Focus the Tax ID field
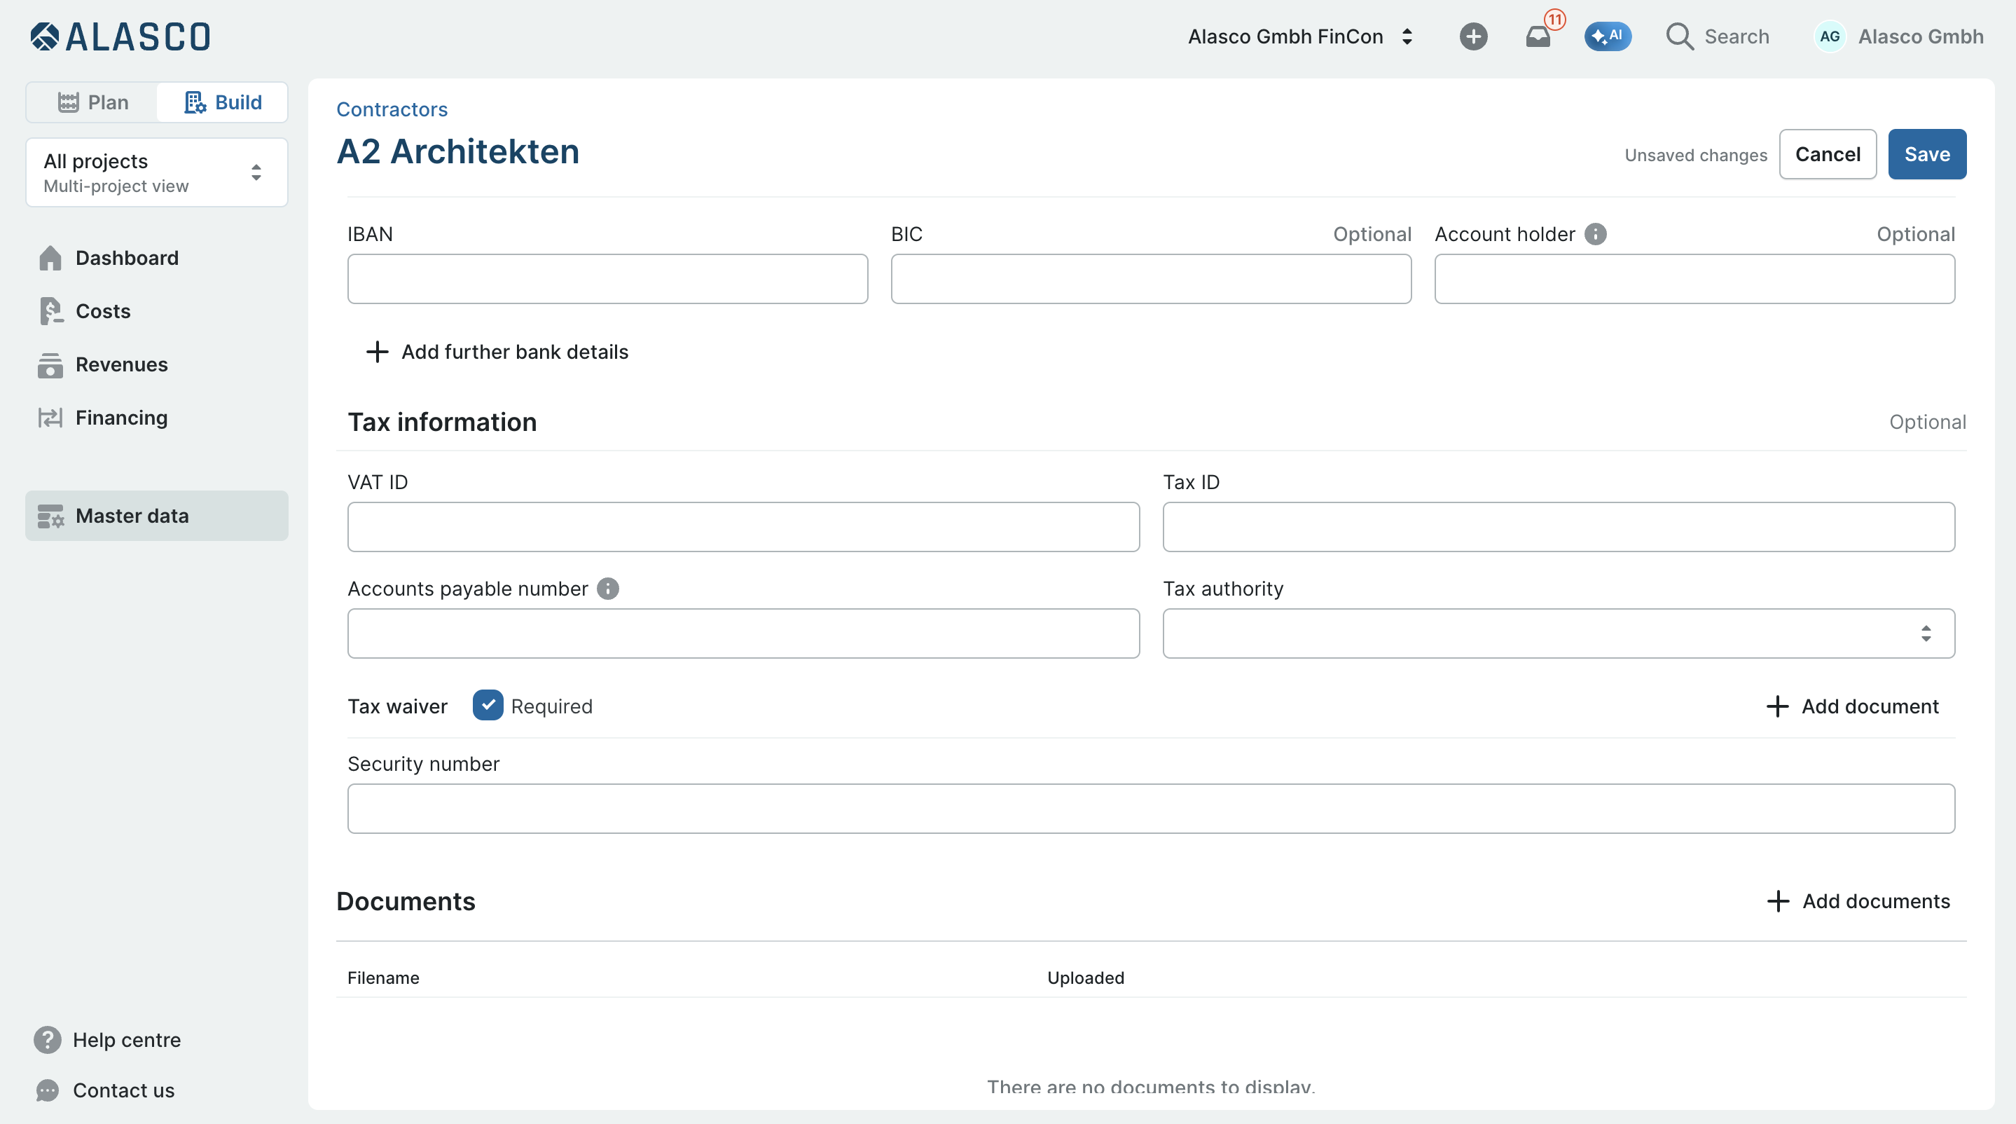The width and height of the screenshot is (2016, 1124). pyautogui.click(x=1558, y=527)
